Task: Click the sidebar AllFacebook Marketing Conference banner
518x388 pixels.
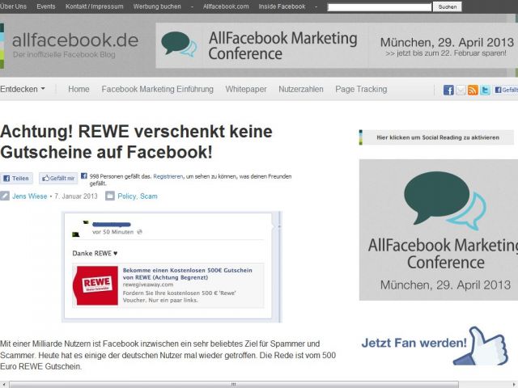Action: [x=439, y=230]
